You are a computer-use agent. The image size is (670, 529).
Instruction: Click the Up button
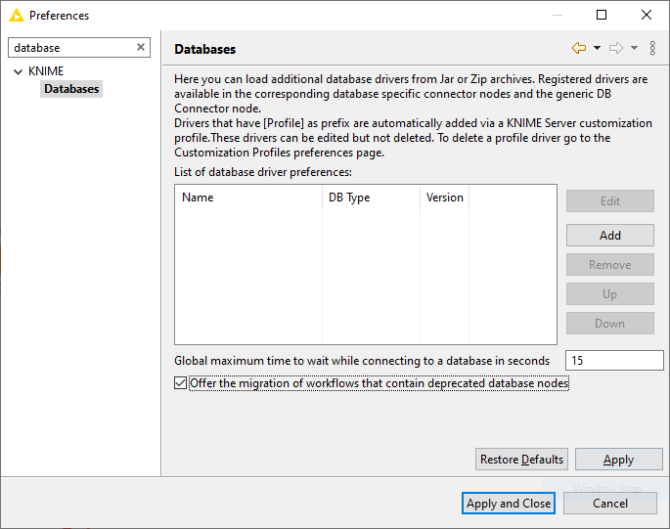tap(609, 294)
